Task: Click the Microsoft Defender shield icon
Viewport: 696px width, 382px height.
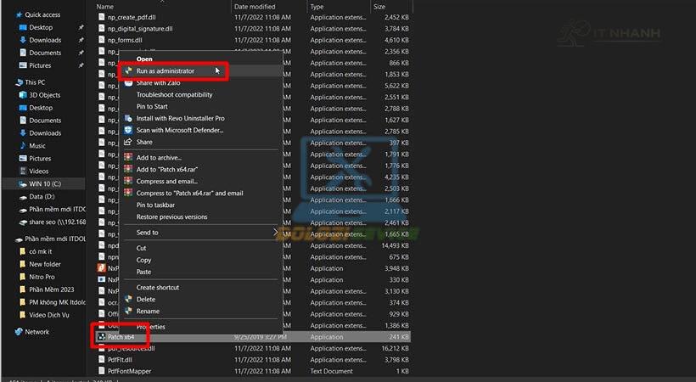Action: tap(128, 130)
